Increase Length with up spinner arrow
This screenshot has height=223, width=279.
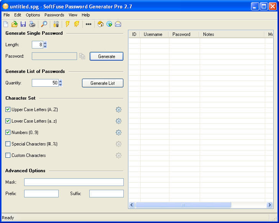(x=45, y=43)
